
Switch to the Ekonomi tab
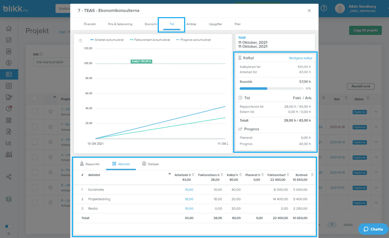(x=151, y=24)
